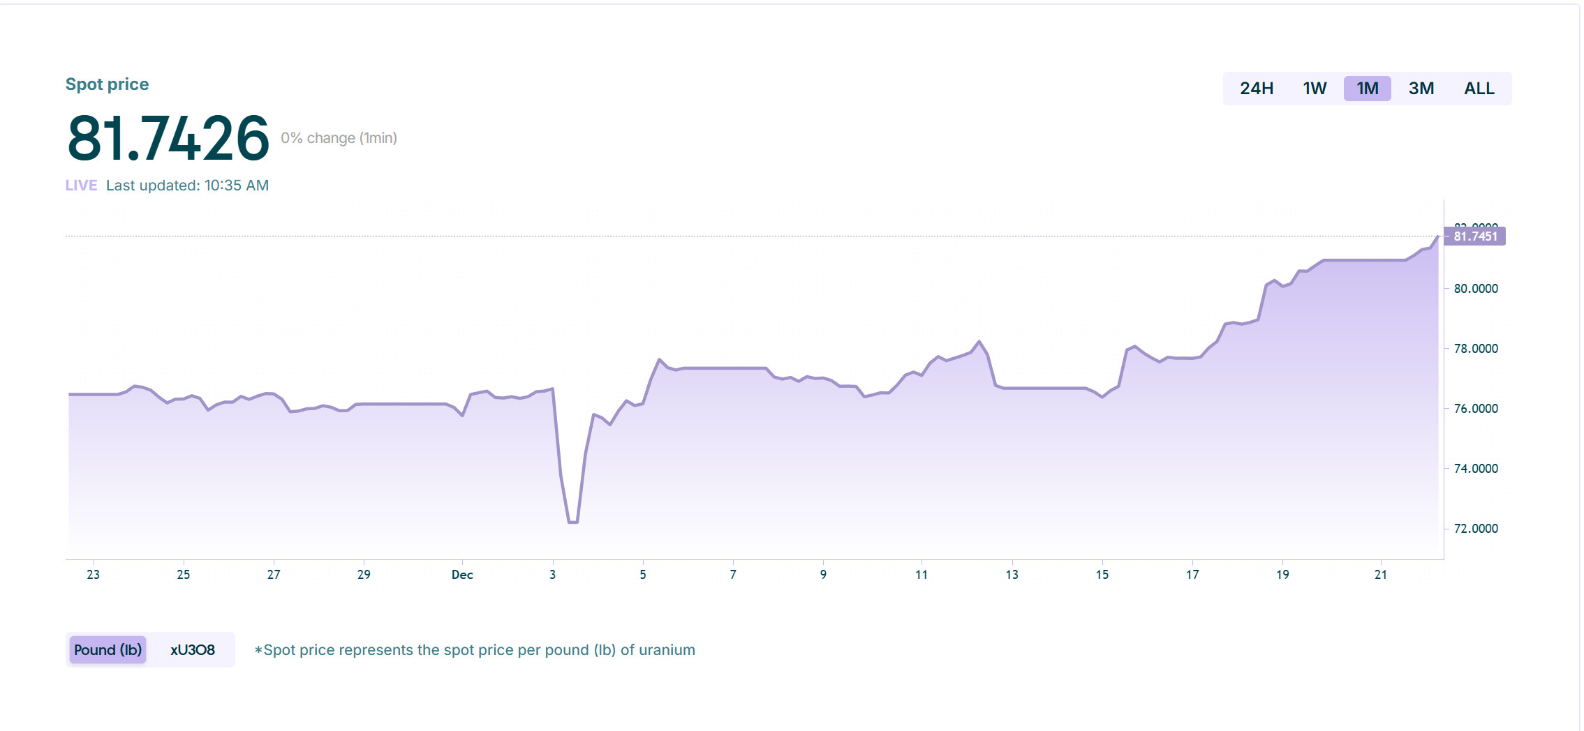Click the spot price footnote text

coord(475,650)
